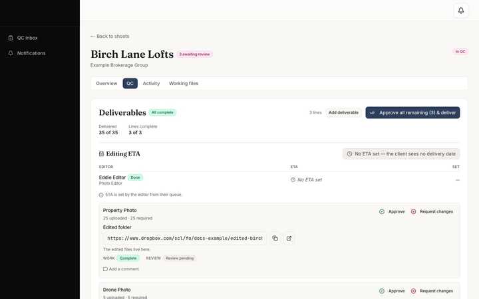The height and width of the screenshot is (299, 479).
Task: Click the All complete badge
Action: point(162,112)
